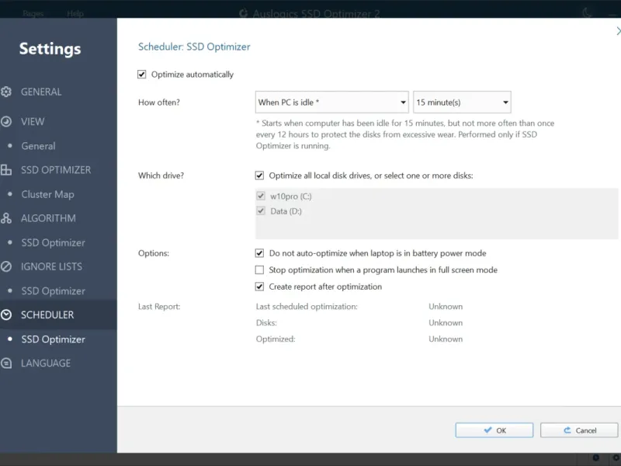Open the 15 minute(s) dropdown
The image size is (621, 466).
[462, 103]
